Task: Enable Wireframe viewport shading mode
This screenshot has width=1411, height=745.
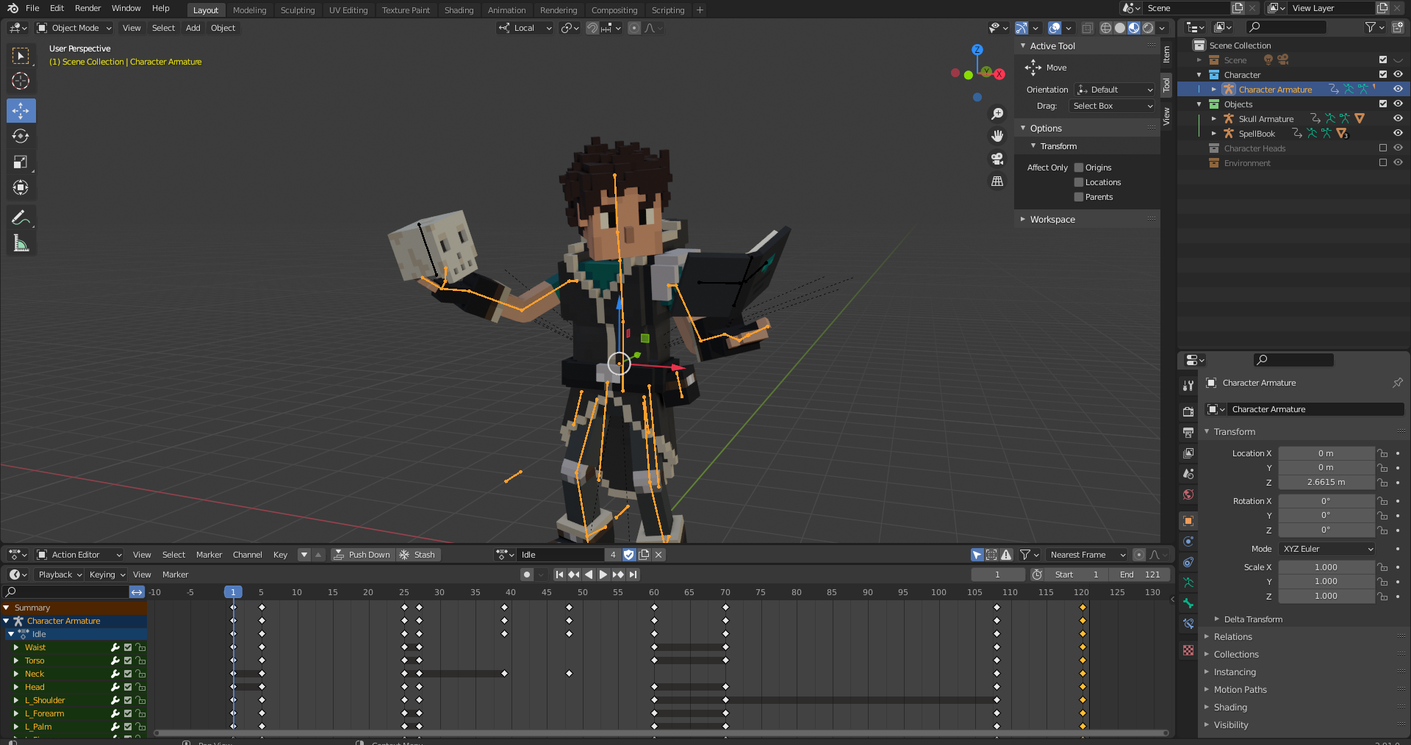Action: point(1106,28)
